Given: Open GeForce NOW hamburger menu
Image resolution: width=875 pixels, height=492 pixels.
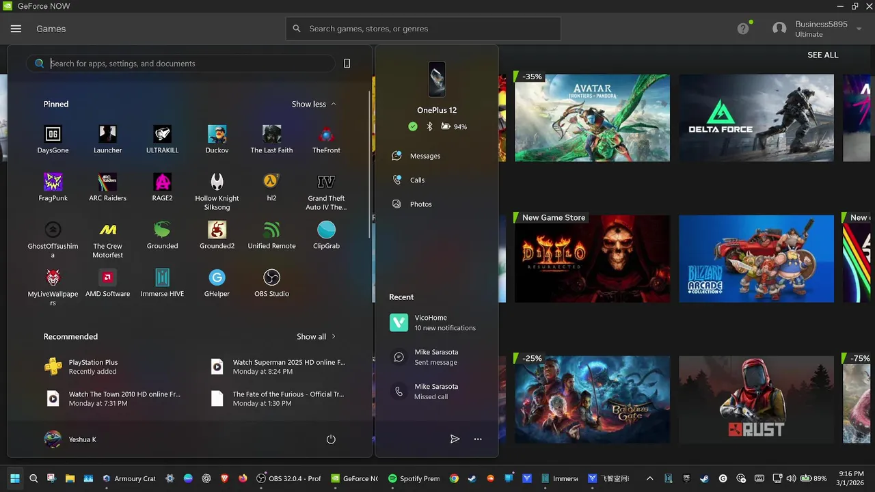Looking at the screenshot, I should click(16, 29).
